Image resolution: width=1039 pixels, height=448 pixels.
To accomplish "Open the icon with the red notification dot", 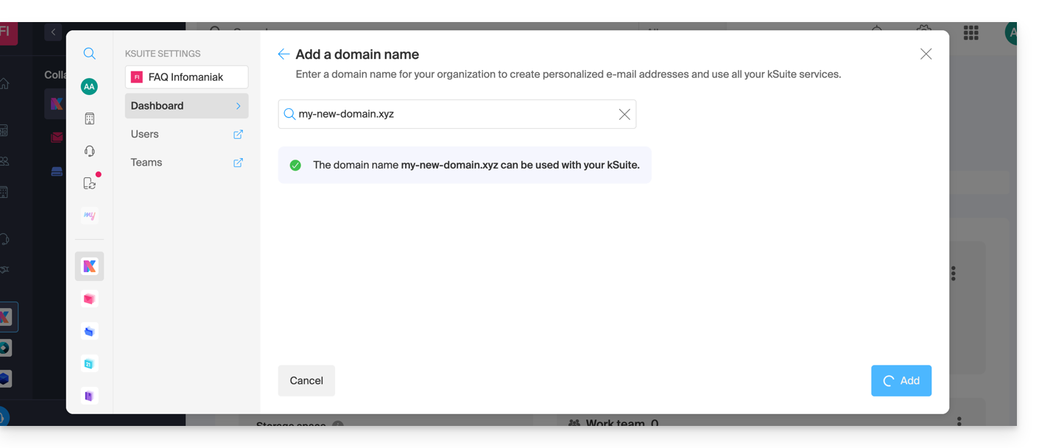I will pyautogui.click(x=89, y=184).
